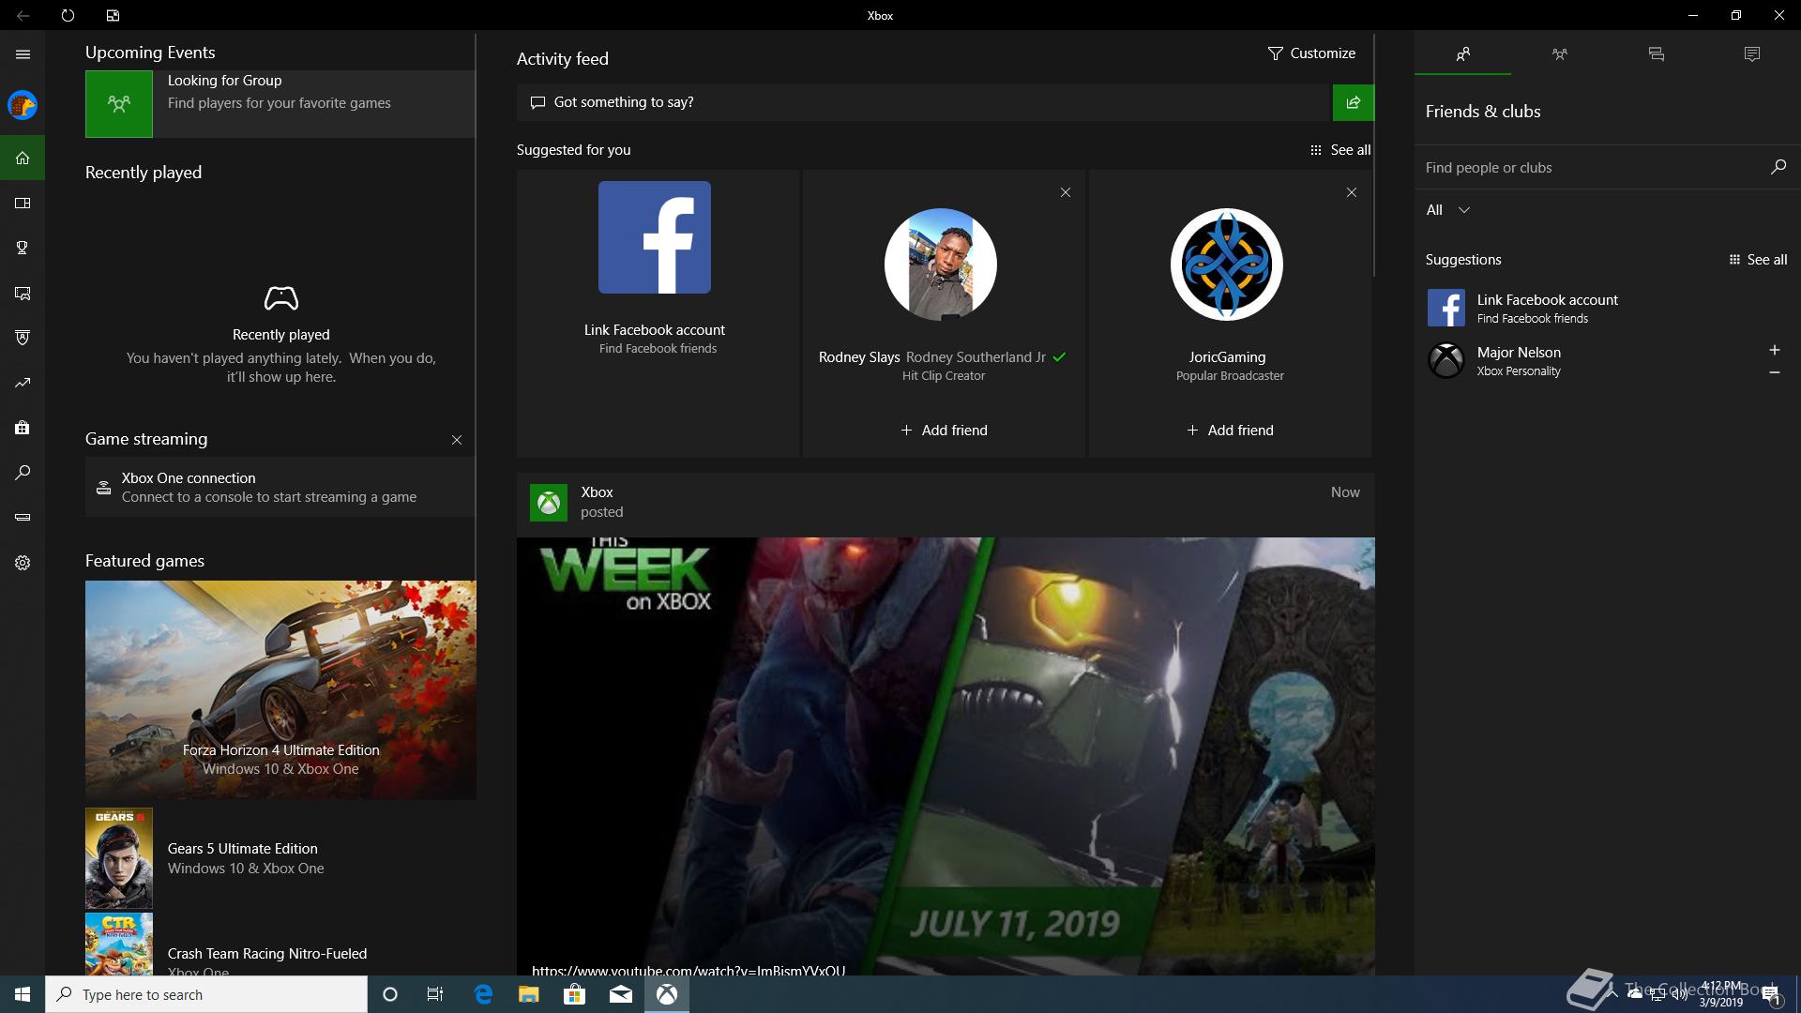1801x1013 pixels.
Task: Launch Microsoft Edge from the taskbar
Action: [x=483, y=994]
